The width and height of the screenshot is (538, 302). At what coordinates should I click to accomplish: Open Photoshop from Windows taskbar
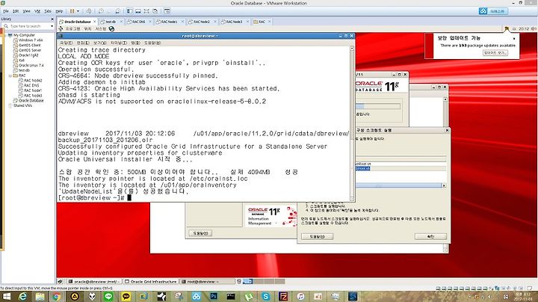214,296
